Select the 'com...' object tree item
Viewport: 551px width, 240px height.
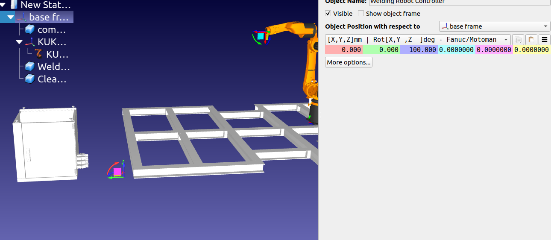click(52, 29)
